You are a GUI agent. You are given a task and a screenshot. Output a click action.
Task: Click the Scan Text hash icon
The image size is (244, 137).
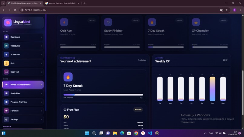[6, 72]
